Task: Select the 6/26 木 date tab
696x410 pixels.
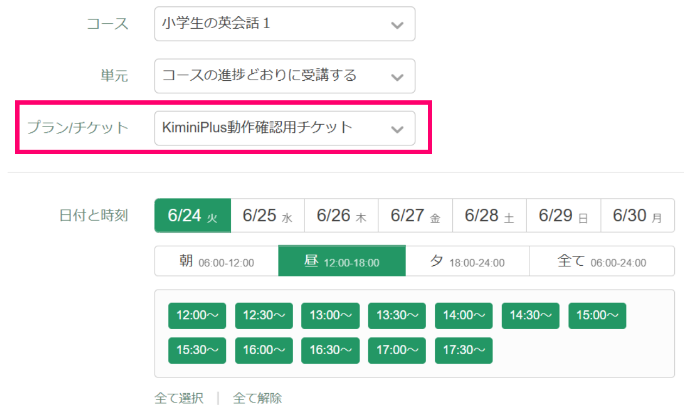Action: coord(341,216)
